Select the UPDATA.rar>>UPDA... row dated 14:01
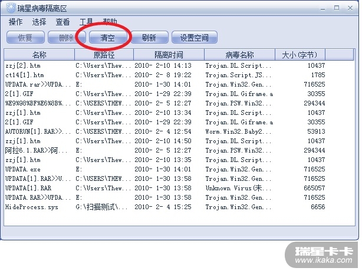The image size is (362, 271). pyautogui.click(x=165, y=85)
